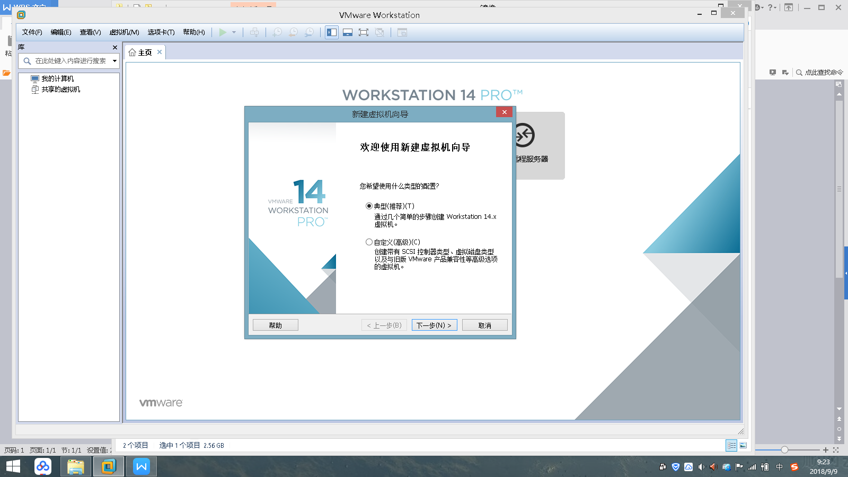Click the VMware Workstation title bar icon

coord(21,15)
